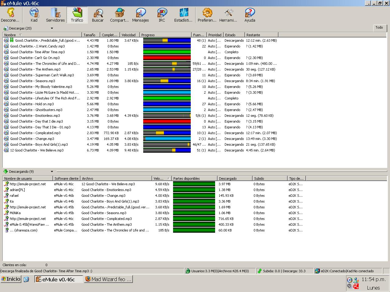Open Preferencias settings
The width and height of the screenshot is (390, 292).
click(x=207, y=15)
